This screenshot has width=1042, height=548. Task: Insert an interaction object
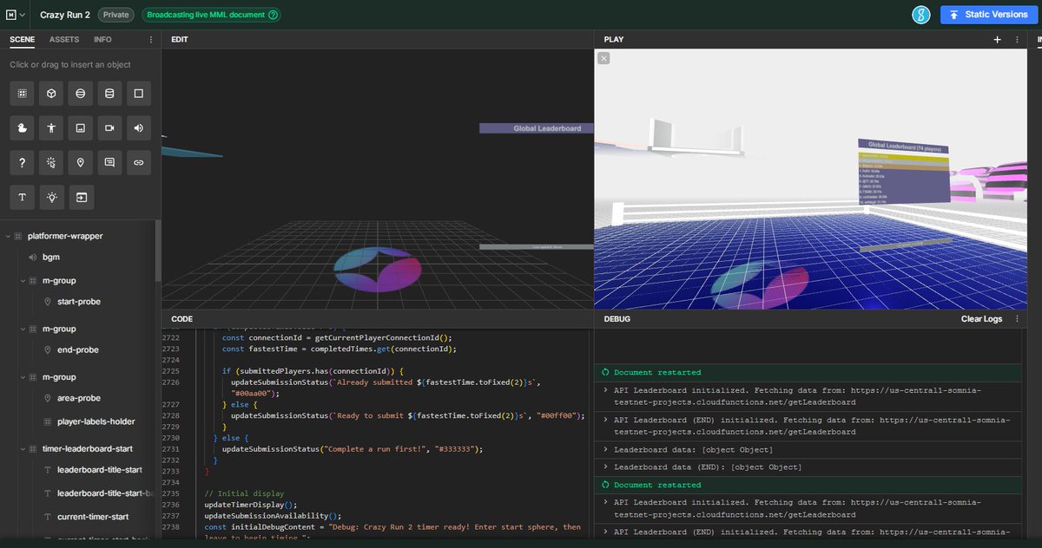coord(51,162)
